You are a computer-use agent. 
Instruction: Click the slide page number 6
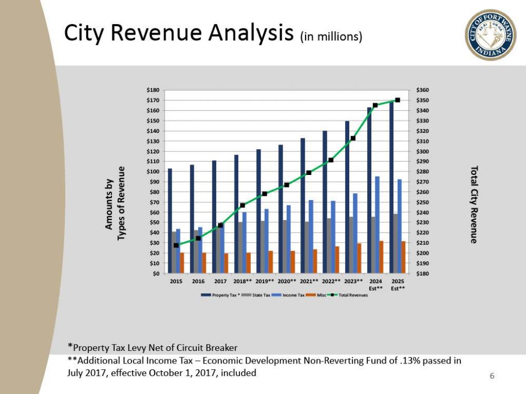[492, 376]
